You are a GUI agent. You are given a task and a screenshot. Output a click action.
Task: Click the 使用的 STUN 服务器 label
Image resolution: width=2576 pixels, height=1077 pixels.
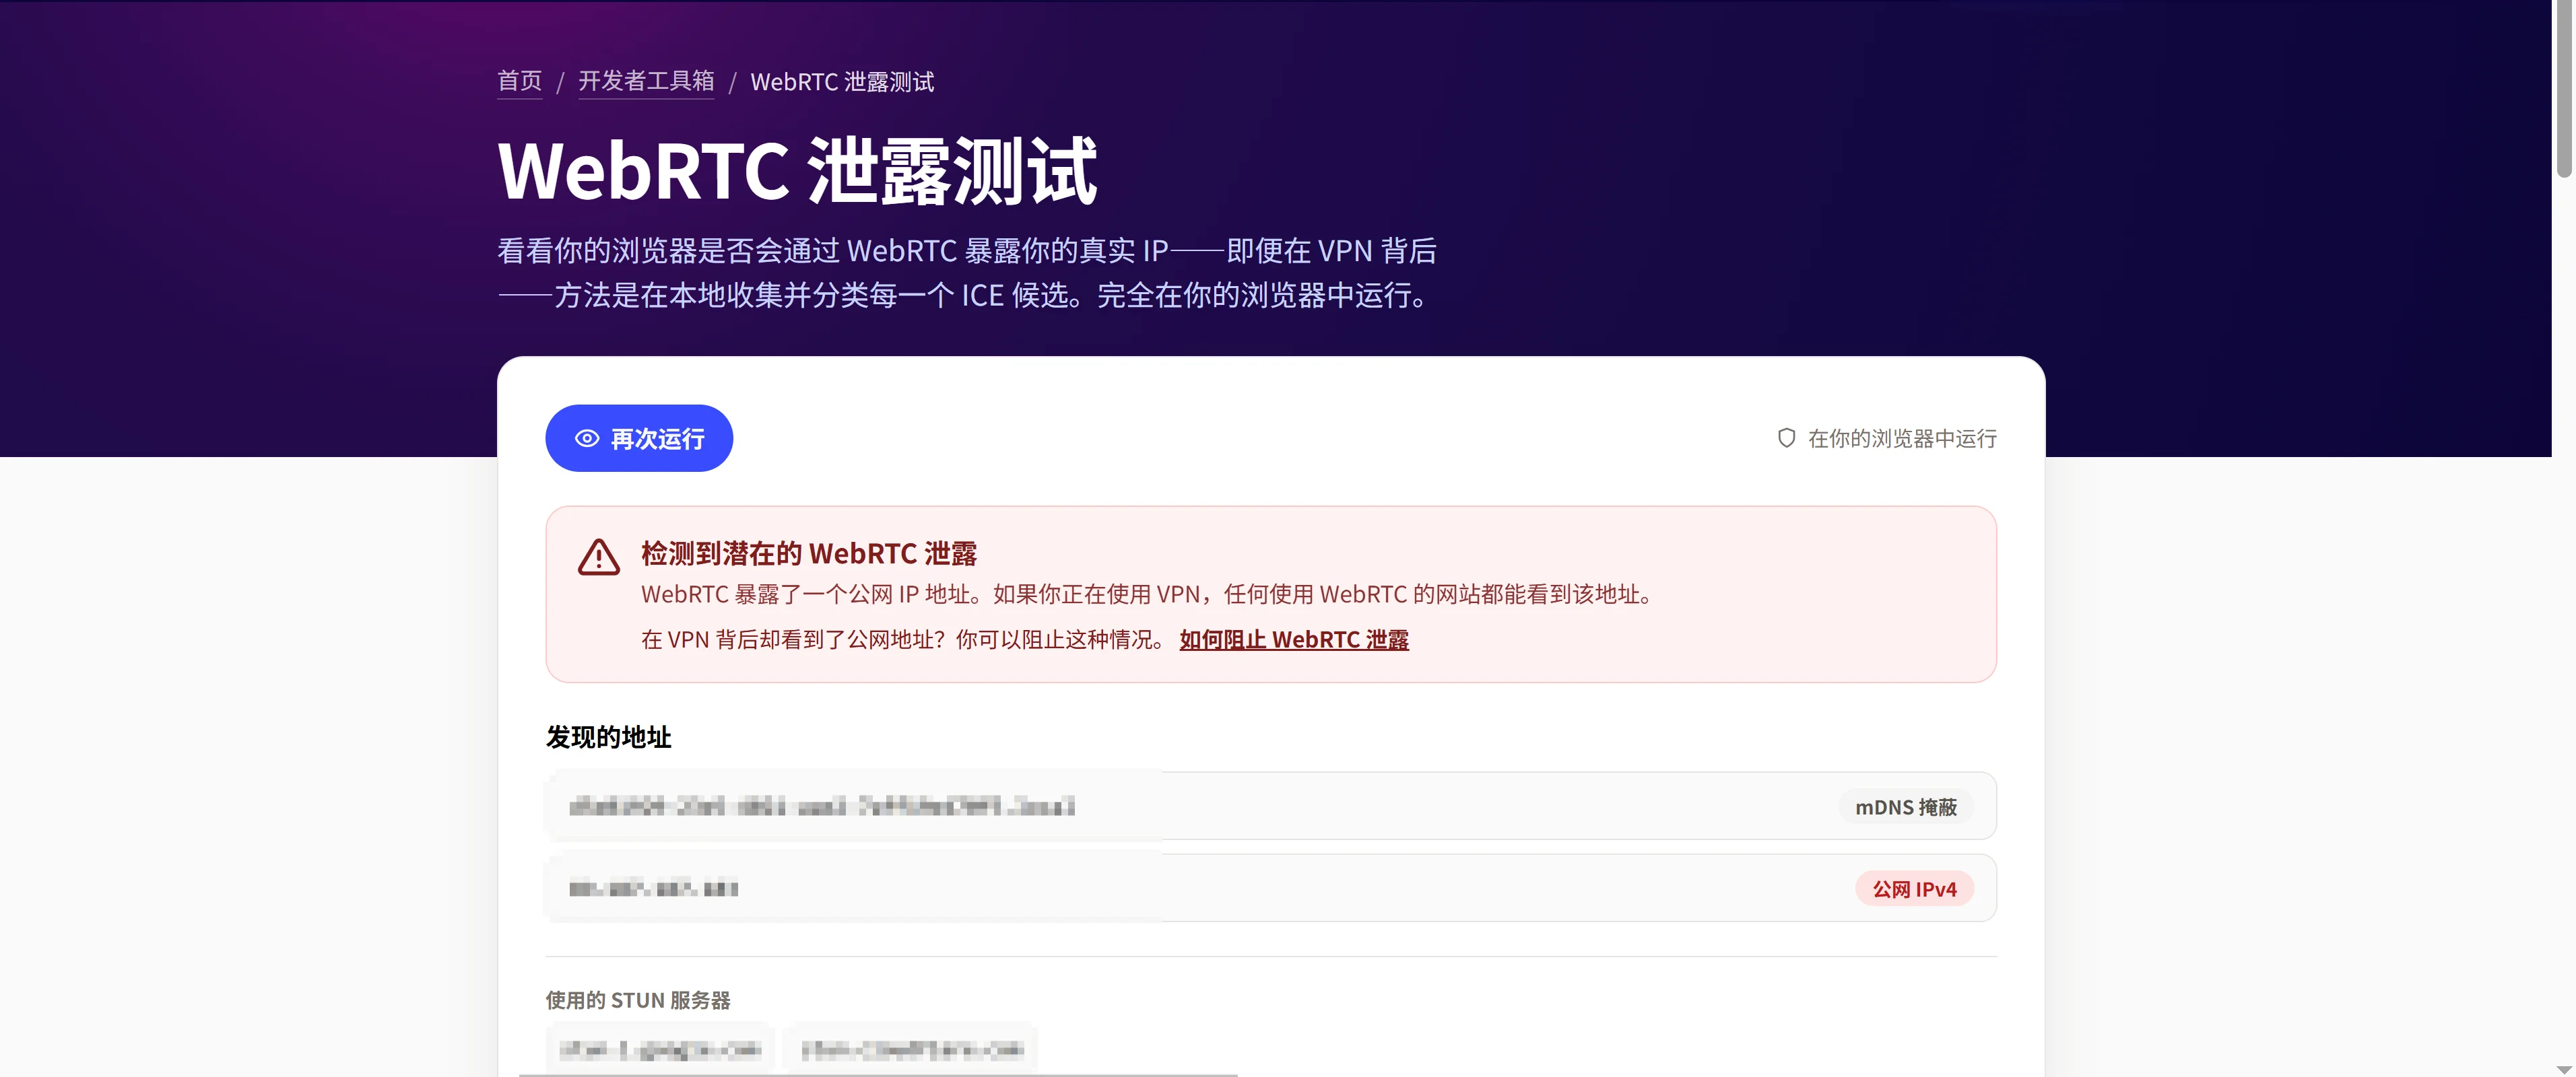point(638,1000)
